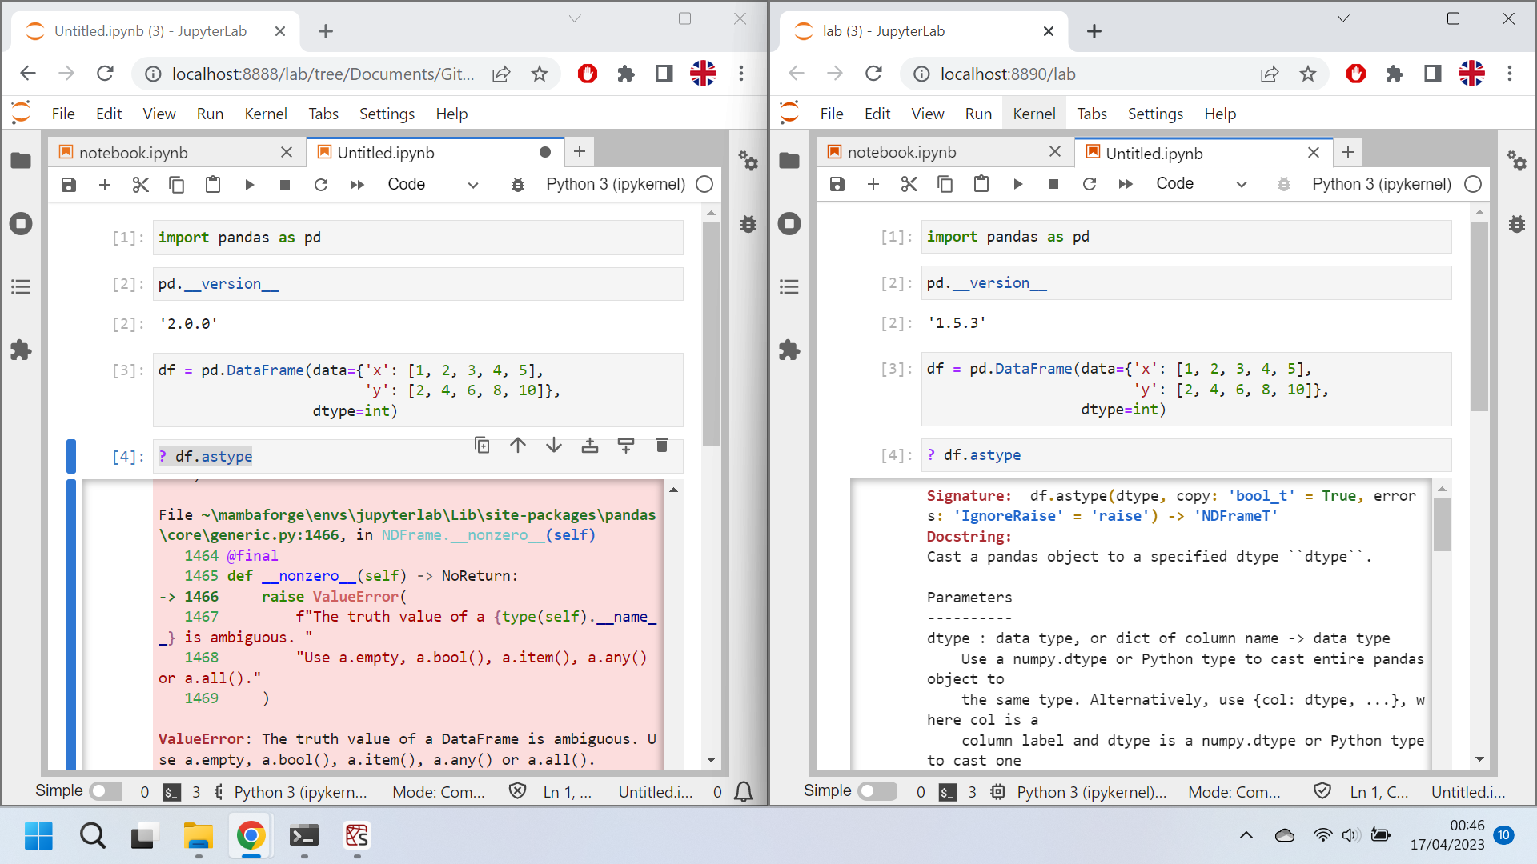Click Python 3 (ipykernel) kernel name in right toolbar
1537x864 pixels.
pos(1381,184)
